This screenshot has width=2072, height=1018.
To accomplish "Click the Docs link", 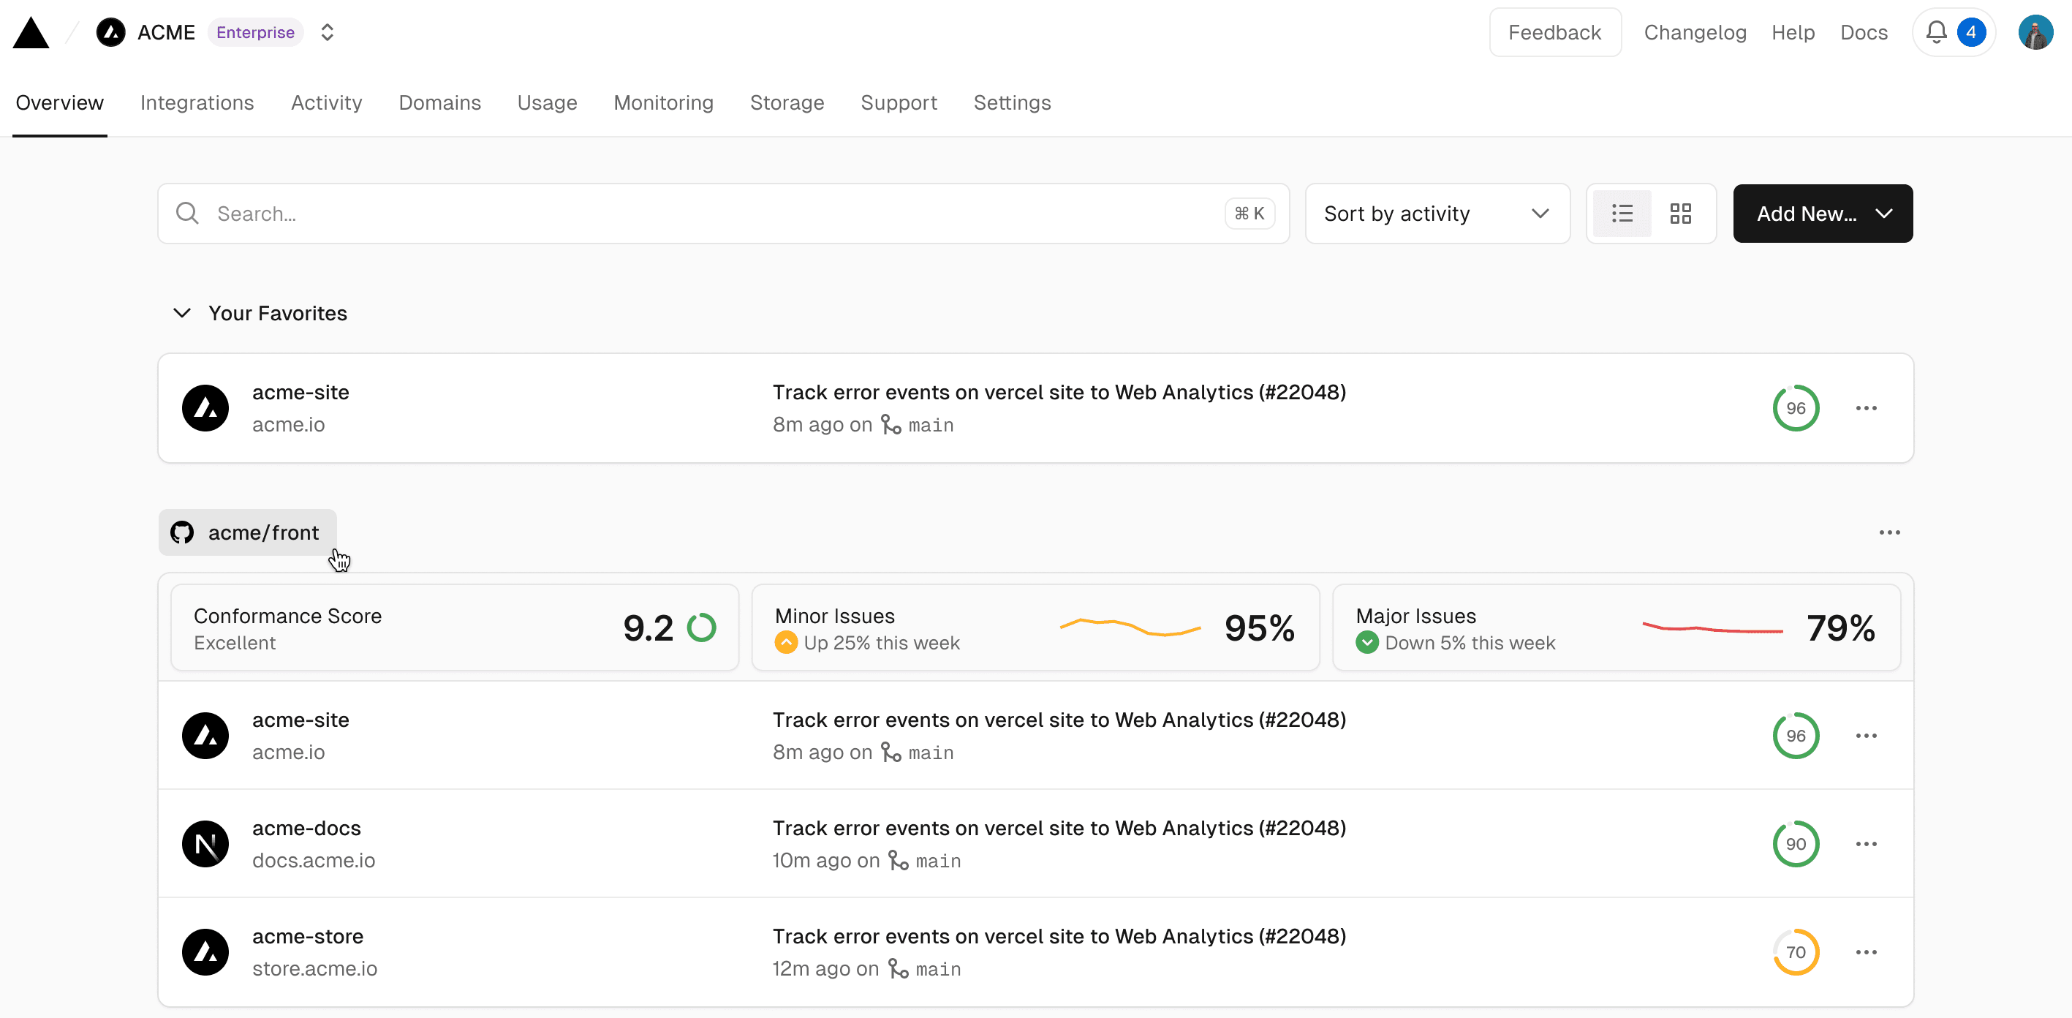I will 1863,31.
